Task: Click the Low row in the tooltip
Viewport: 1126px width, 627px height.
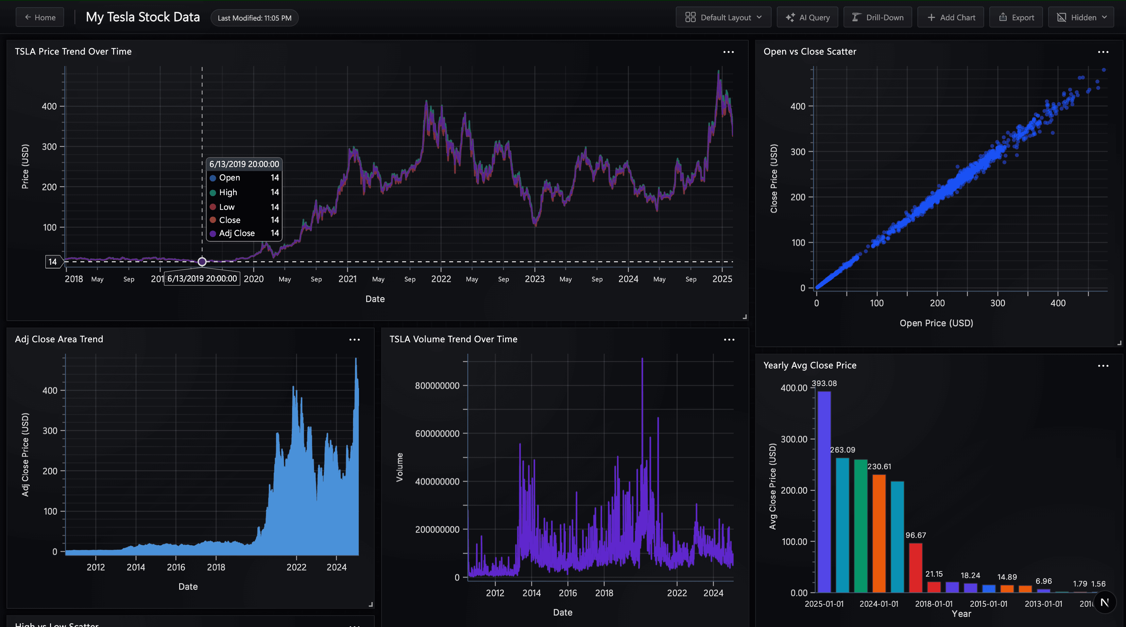Action: click(244, 207)
